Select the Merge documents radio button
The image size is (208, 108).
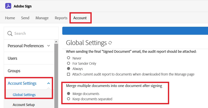coord(69,93)
